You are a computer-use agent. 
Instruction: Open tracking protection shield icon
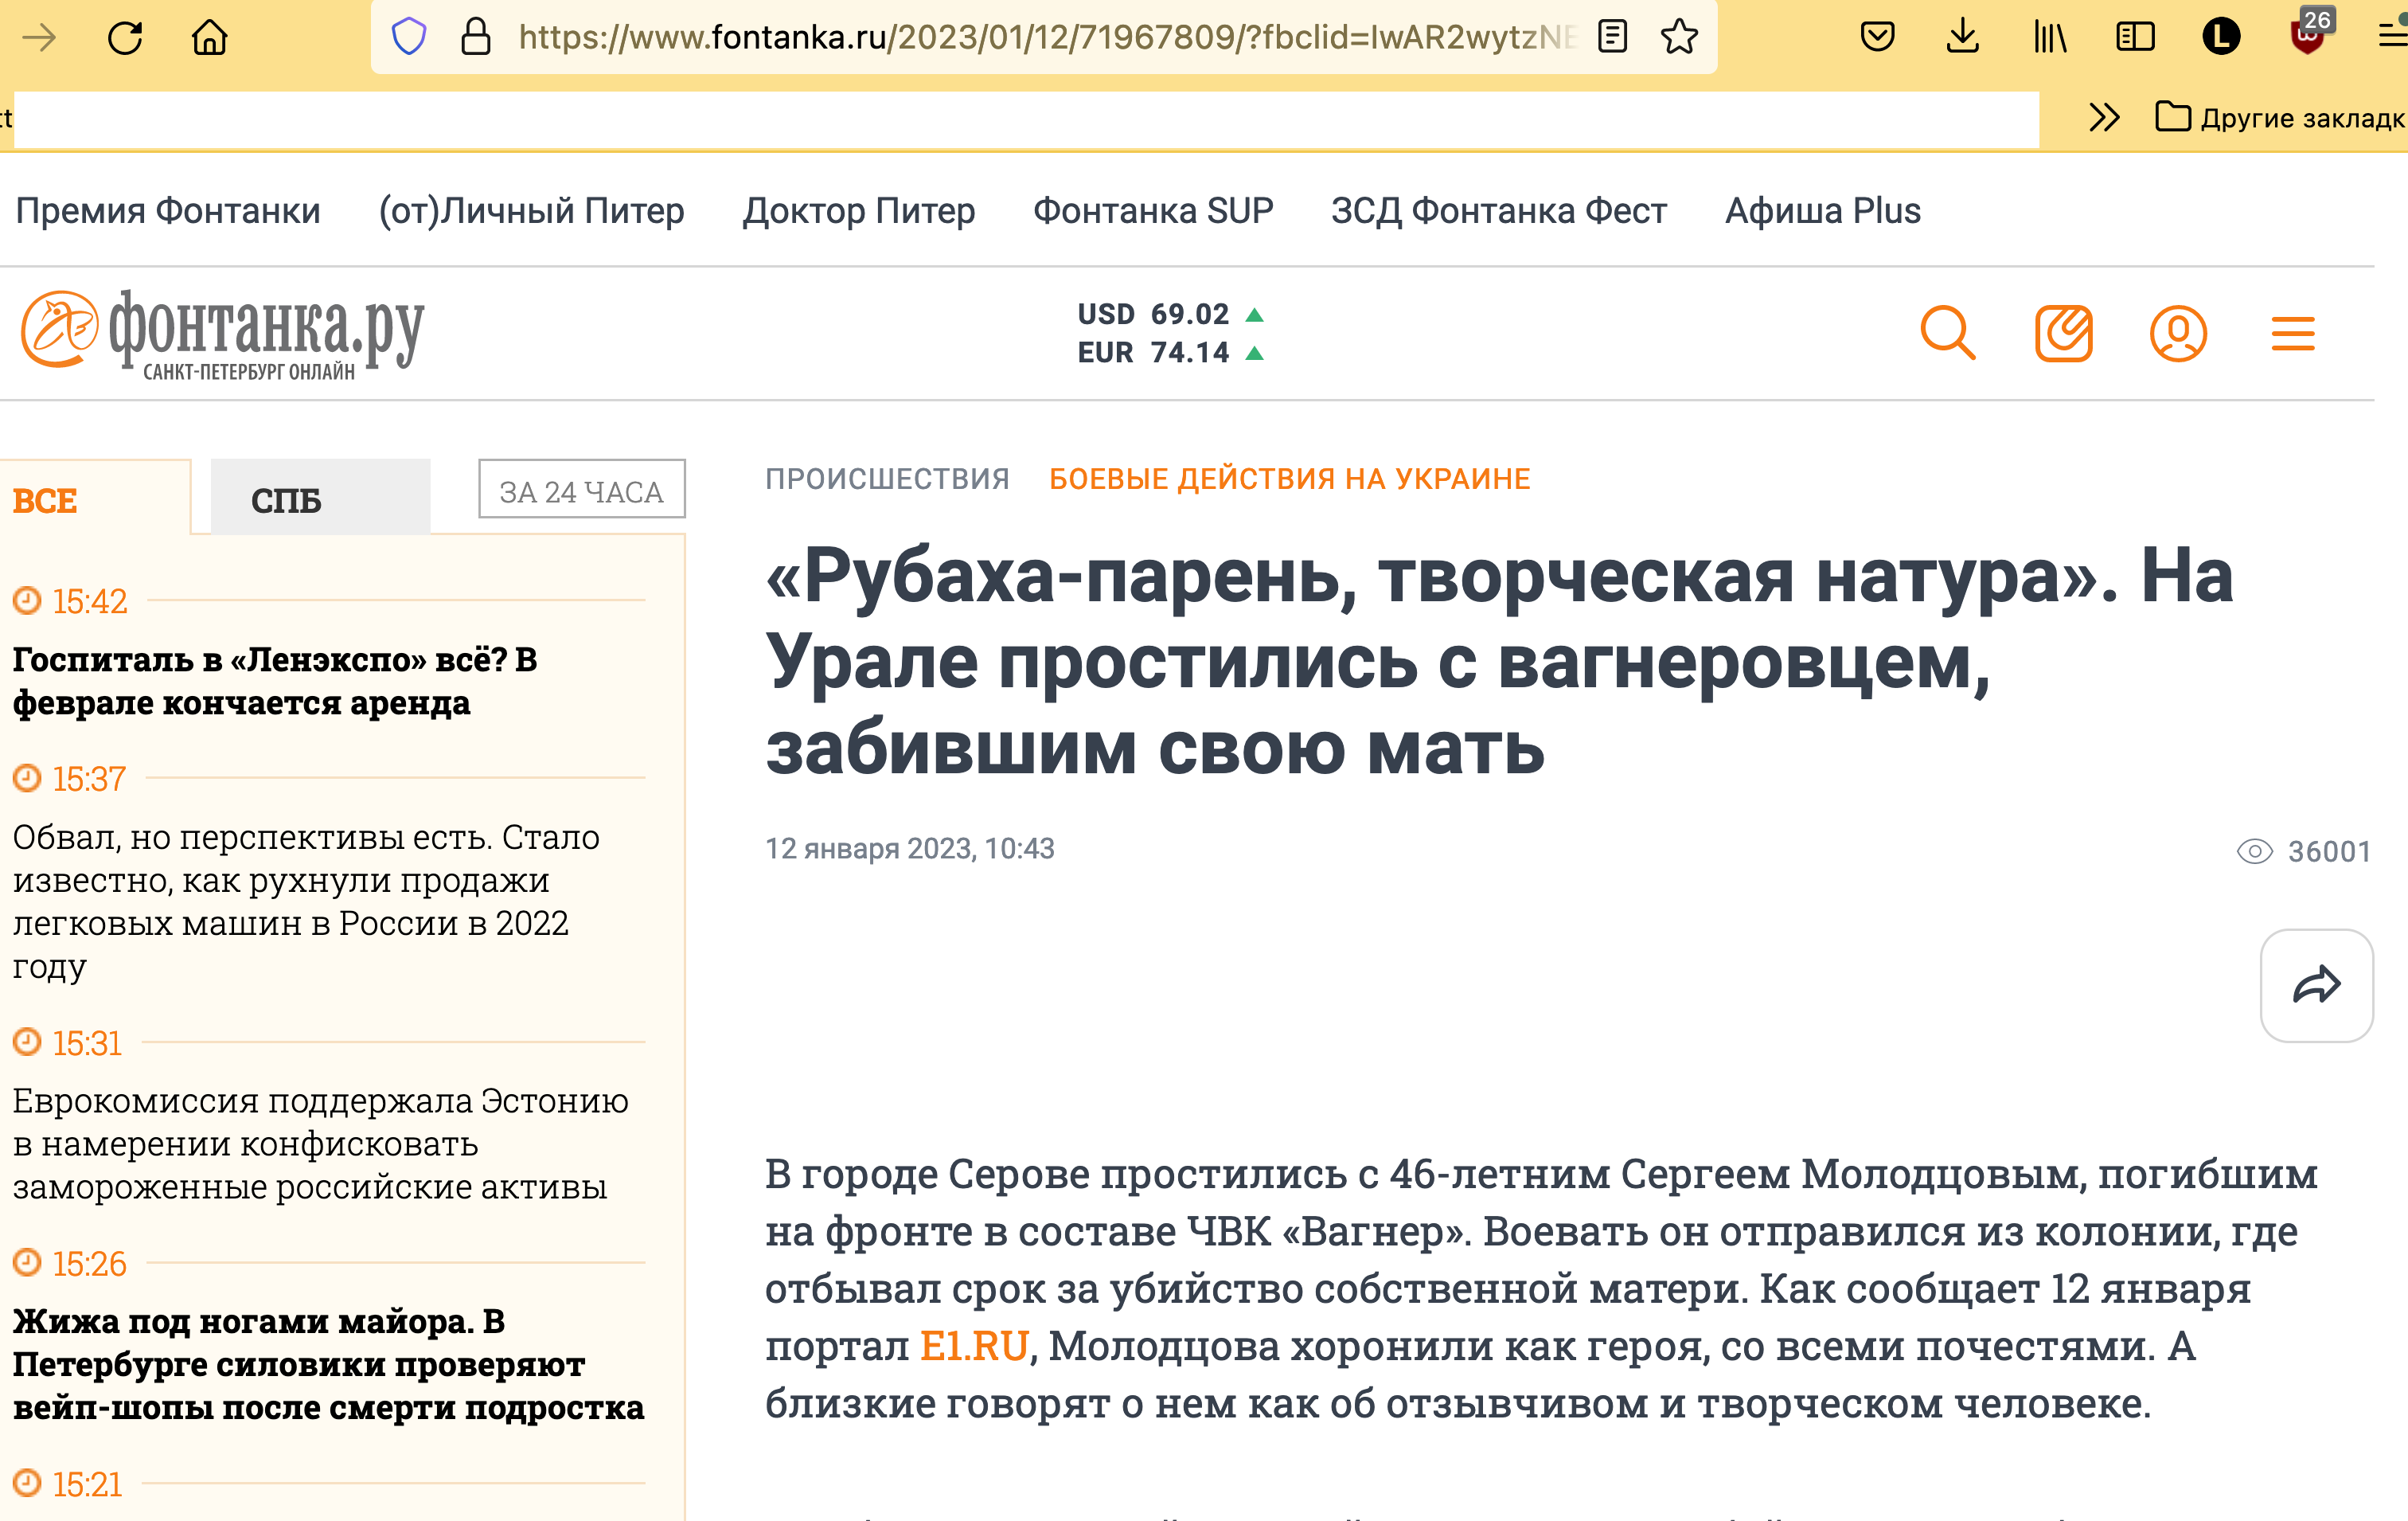(x=409, y=37)
